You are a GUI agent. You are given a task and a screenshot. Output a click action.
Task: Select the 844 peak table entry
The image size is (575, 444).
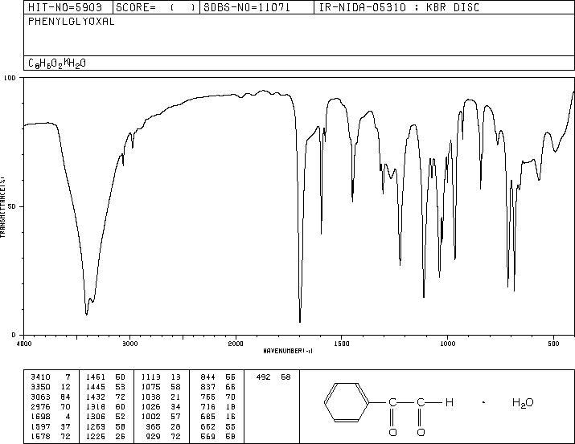[218, 377]
